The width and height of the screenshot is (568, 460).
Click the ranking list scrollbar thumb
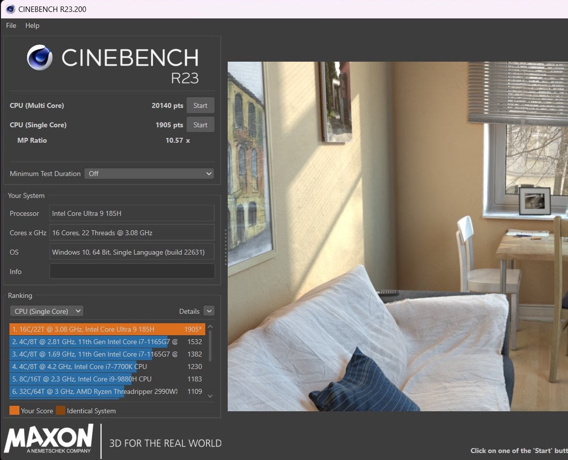coord(210,345)
